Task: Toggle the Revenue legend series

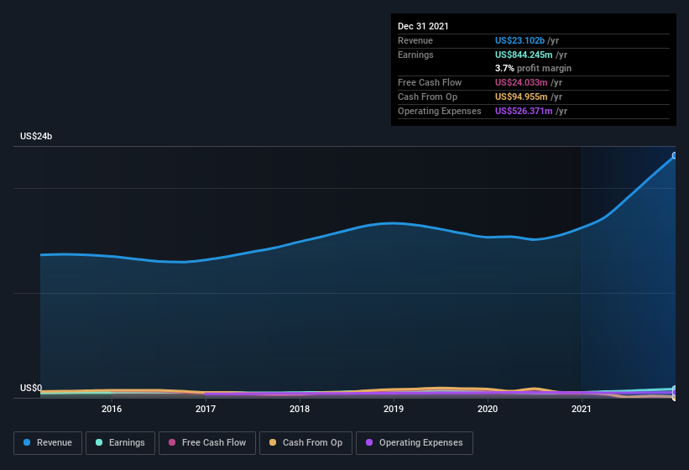Action: [48, 443]
